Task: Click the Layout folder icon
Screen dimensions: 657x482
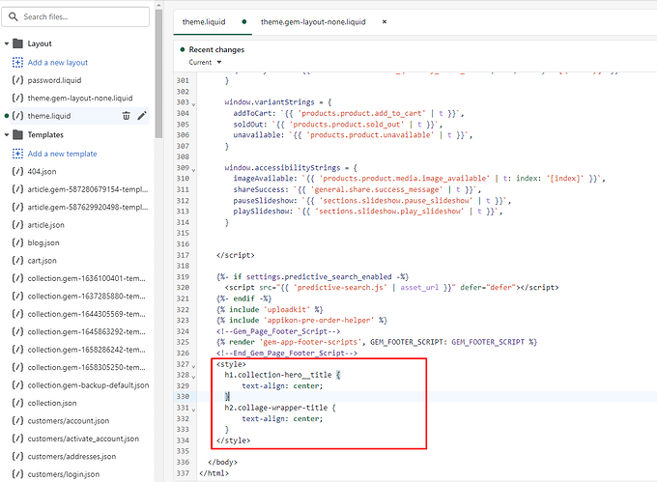Action: (17, 43)
